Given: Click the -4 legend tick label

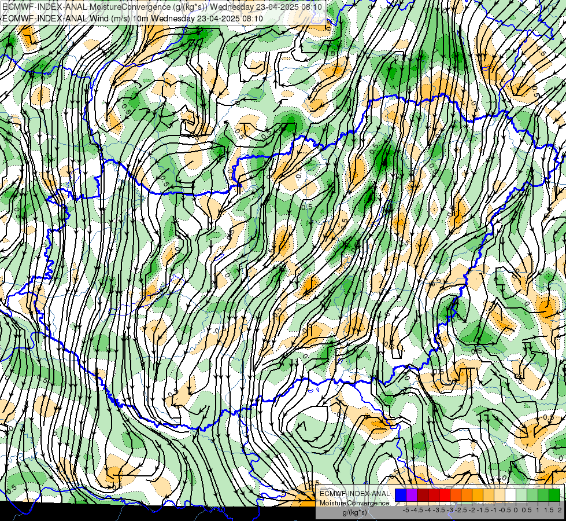Looking at the screenshot, I should (428, 510).
